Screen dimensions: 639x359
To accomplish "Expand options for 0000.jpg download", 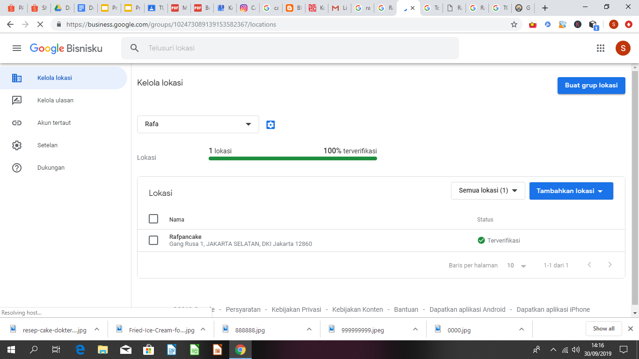I will click(522, 329).
